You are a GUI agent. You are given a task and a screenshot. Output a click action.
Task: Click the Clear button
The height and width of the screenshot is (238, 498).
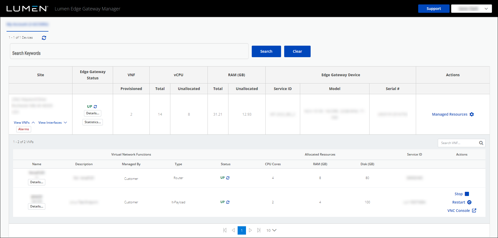pyautogui.click(x=297, y=51)
